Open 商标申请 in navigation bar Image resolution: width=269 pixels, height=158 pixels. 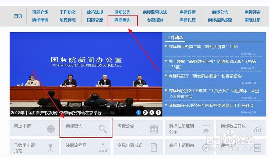(40, 20)
